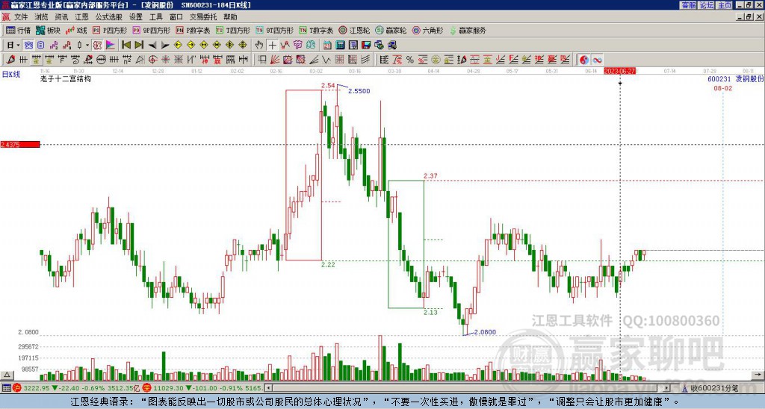Screen dimensions: 765x409
Task: Switch to the K线 chart view
Action: click(x=77, y=31)
